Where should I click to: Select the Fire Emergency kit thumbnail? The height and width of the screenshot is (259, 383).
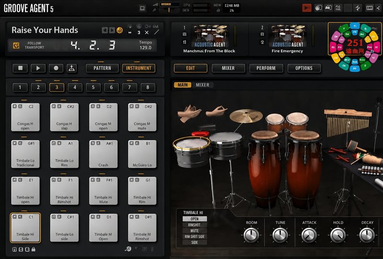point(288,36)
